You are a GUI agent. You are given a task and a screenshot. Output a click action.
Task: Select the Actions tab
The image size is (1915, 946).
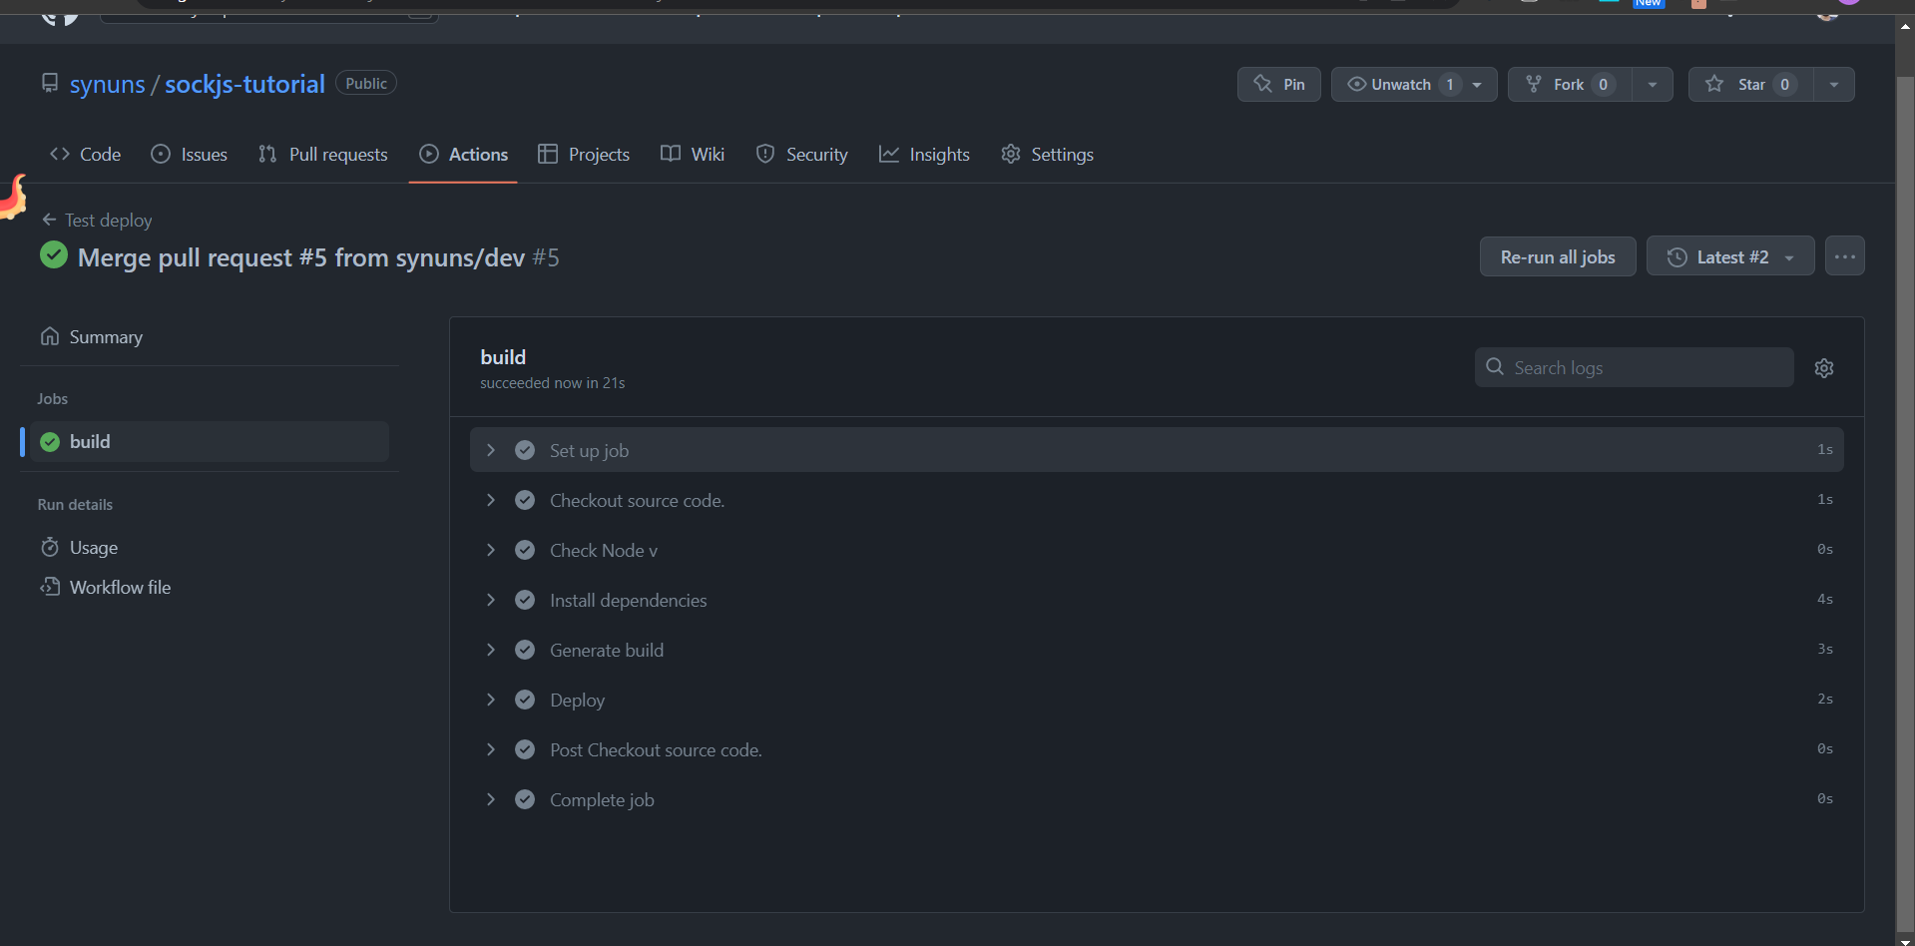tap(464, 154)
